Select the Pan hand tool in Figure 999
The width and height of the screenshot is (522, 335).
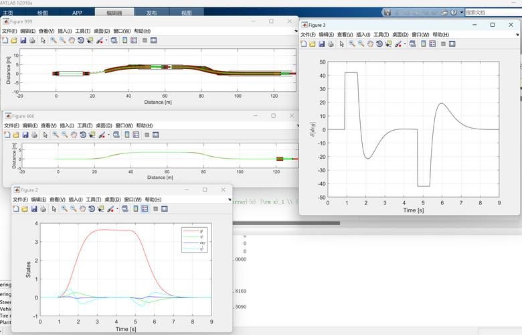point(71,40)
